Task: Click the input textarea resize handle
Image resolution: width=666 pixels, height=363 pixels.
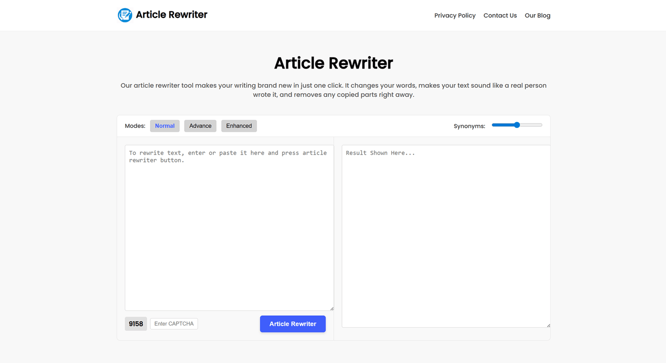Action: (x=332, y=309)
